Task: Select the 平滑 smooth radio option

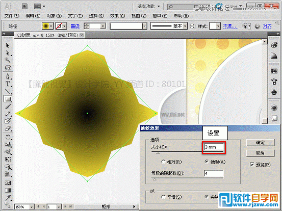Action: point(163,197)
